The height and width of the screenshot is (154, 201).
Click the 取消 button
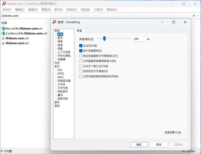159,145
